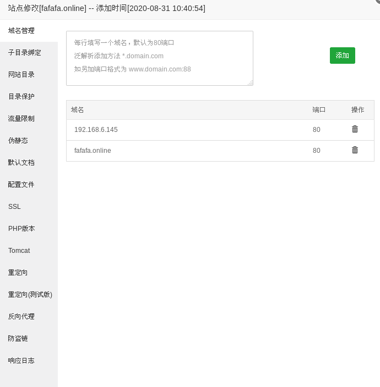Open the 子目录绑定 tab
This screenshot has height=387, width=380.
pos(29,53)
